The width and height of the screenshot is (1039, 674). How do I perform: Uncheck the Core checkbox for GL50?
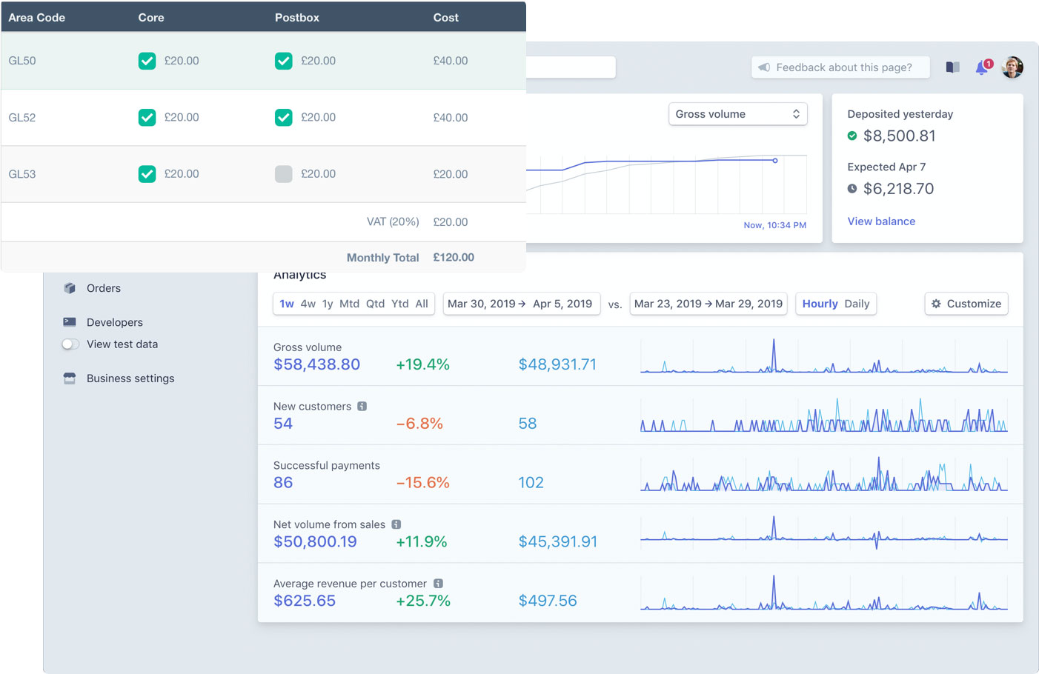tap(147, 61)
